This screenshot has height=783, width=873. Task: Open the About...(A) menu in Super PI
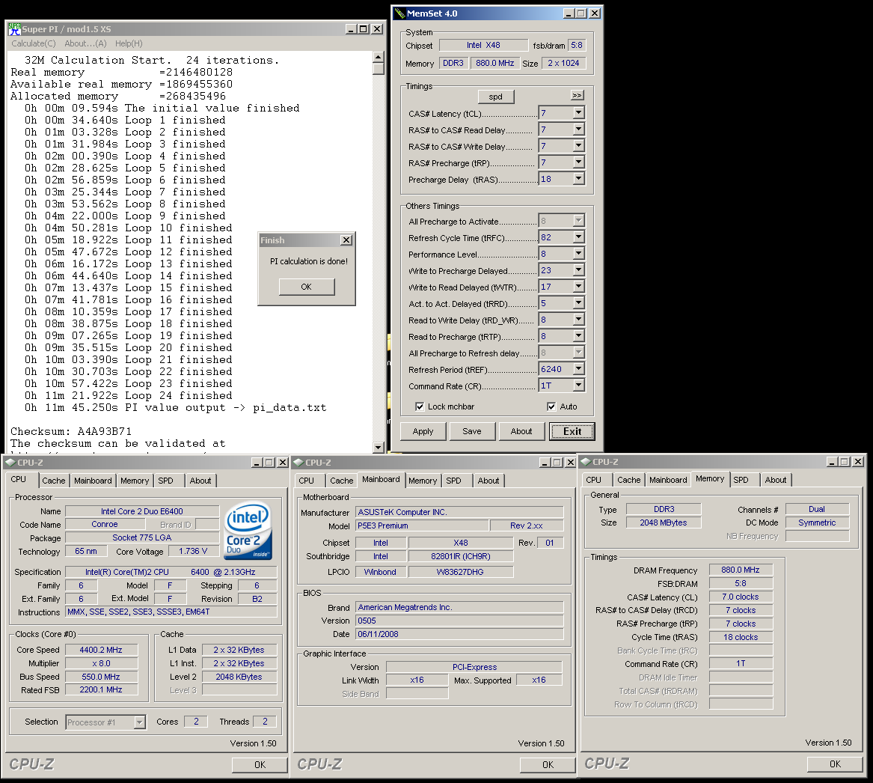pos(85,43)
